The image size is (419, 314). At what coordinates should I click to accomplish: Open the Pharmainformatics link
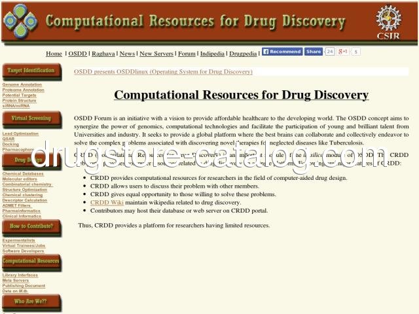(x=22, y=211)
